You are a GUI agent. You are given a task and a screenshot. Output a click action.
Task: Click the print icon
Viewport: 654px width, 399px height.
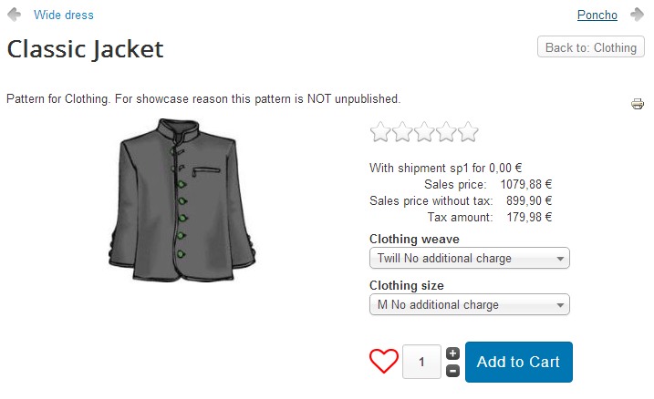pos(638,104)
